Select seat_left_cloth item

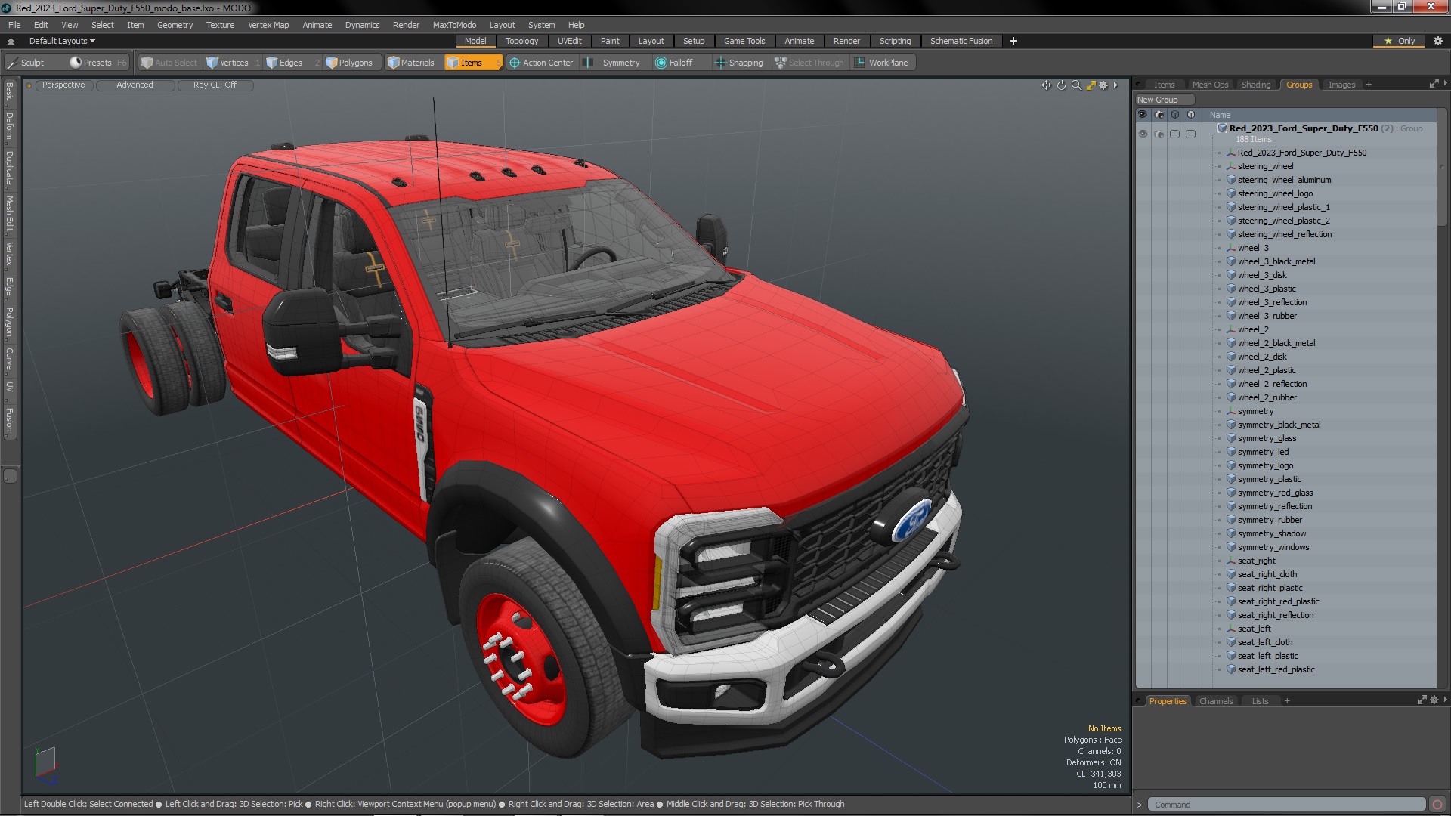tap(1264, 642)
